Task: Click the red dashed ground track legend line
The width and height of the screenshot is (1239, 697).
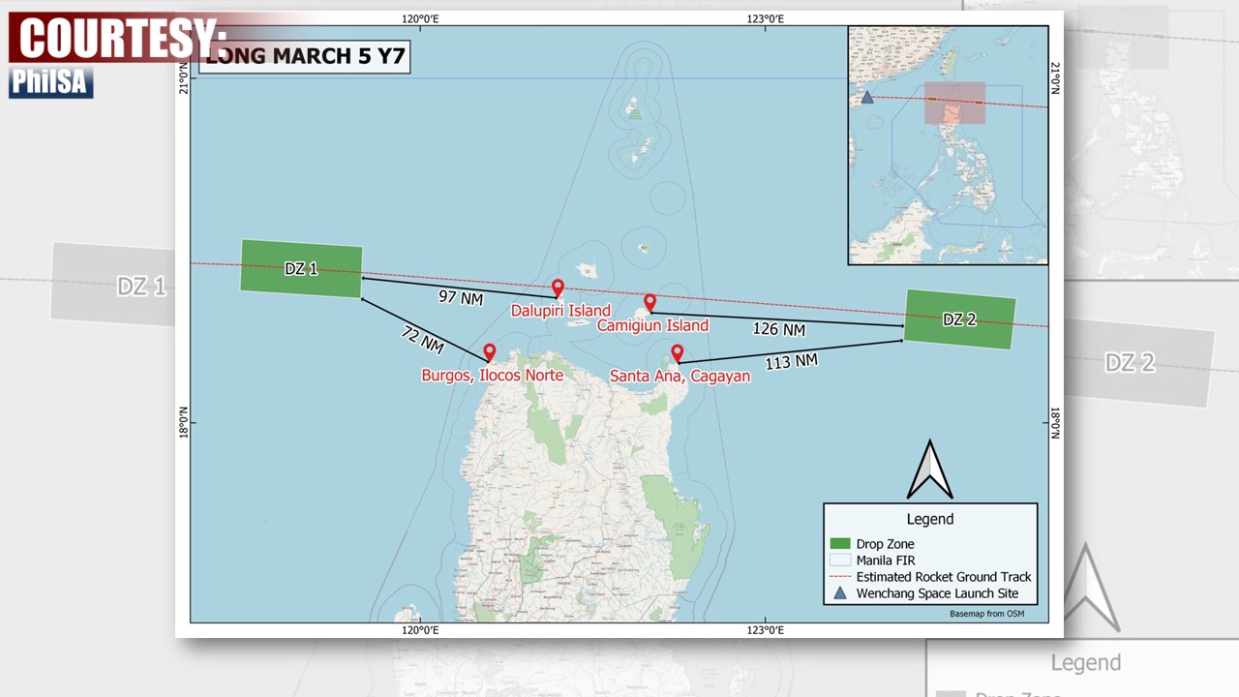Action: point(839,577)
